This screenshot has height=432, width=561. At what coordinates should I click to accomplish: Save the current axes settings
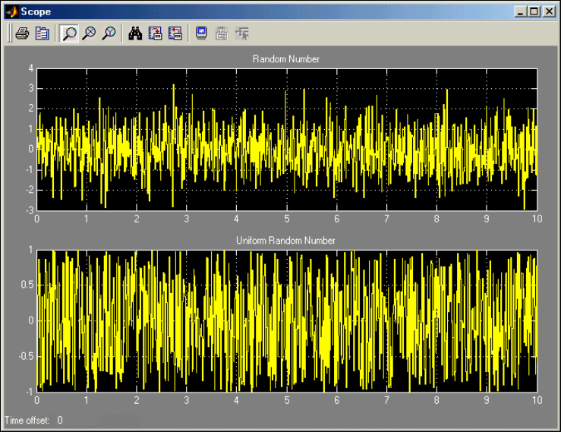click(x=155, y=33)
